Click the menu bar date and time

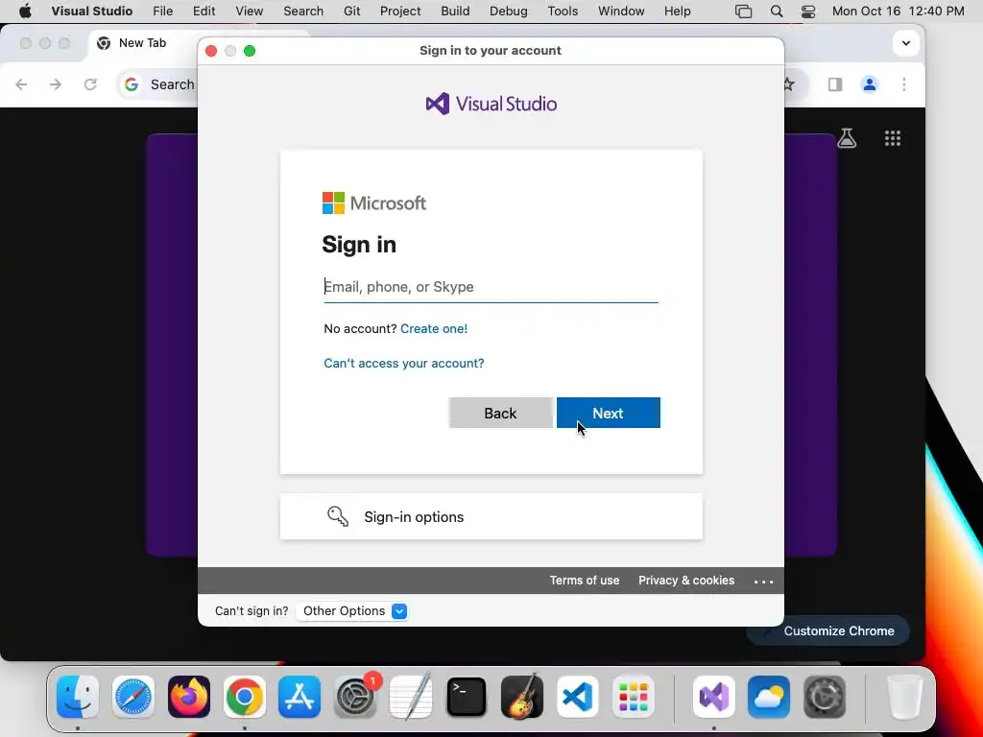898,12
